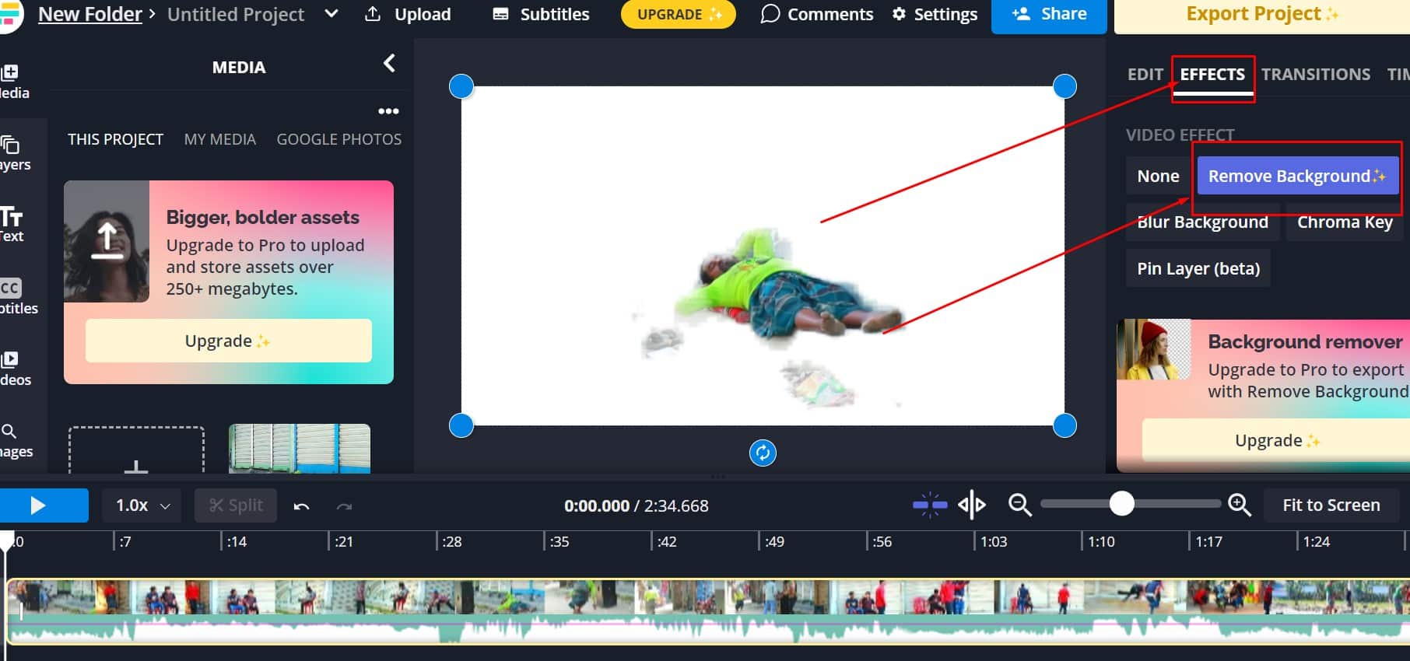Image resolution: width=1410 pixels, height=661 pixels.
Task: Click the top-left canvas resize handle
Action: pyautogui.click(x=461, y=86)
